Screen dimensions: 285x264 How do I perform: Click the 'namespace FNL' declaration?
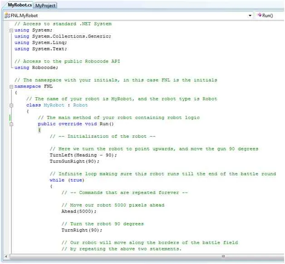coord(34,86)
